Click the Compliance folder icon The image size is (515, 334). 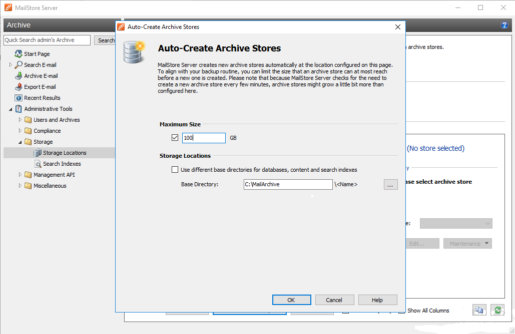pyautogui.click(x=28, y=131)
